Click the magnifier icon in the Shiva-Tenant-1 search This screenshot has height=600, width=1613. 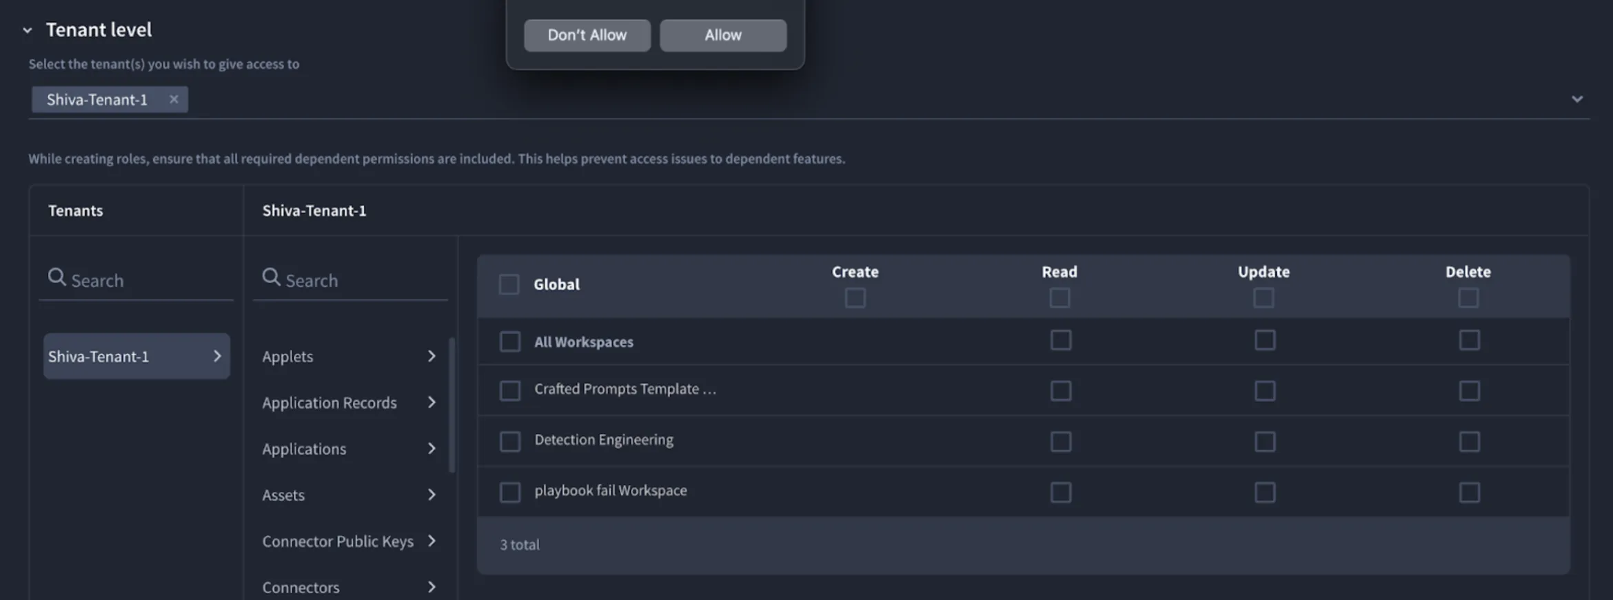point(271,277)
